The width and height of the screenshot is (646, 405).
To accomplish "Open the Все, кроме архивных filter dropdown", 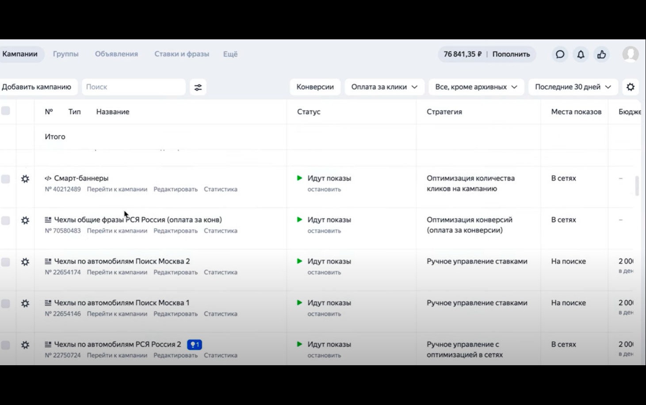I will pyautogui.click(x=476, y=87).
